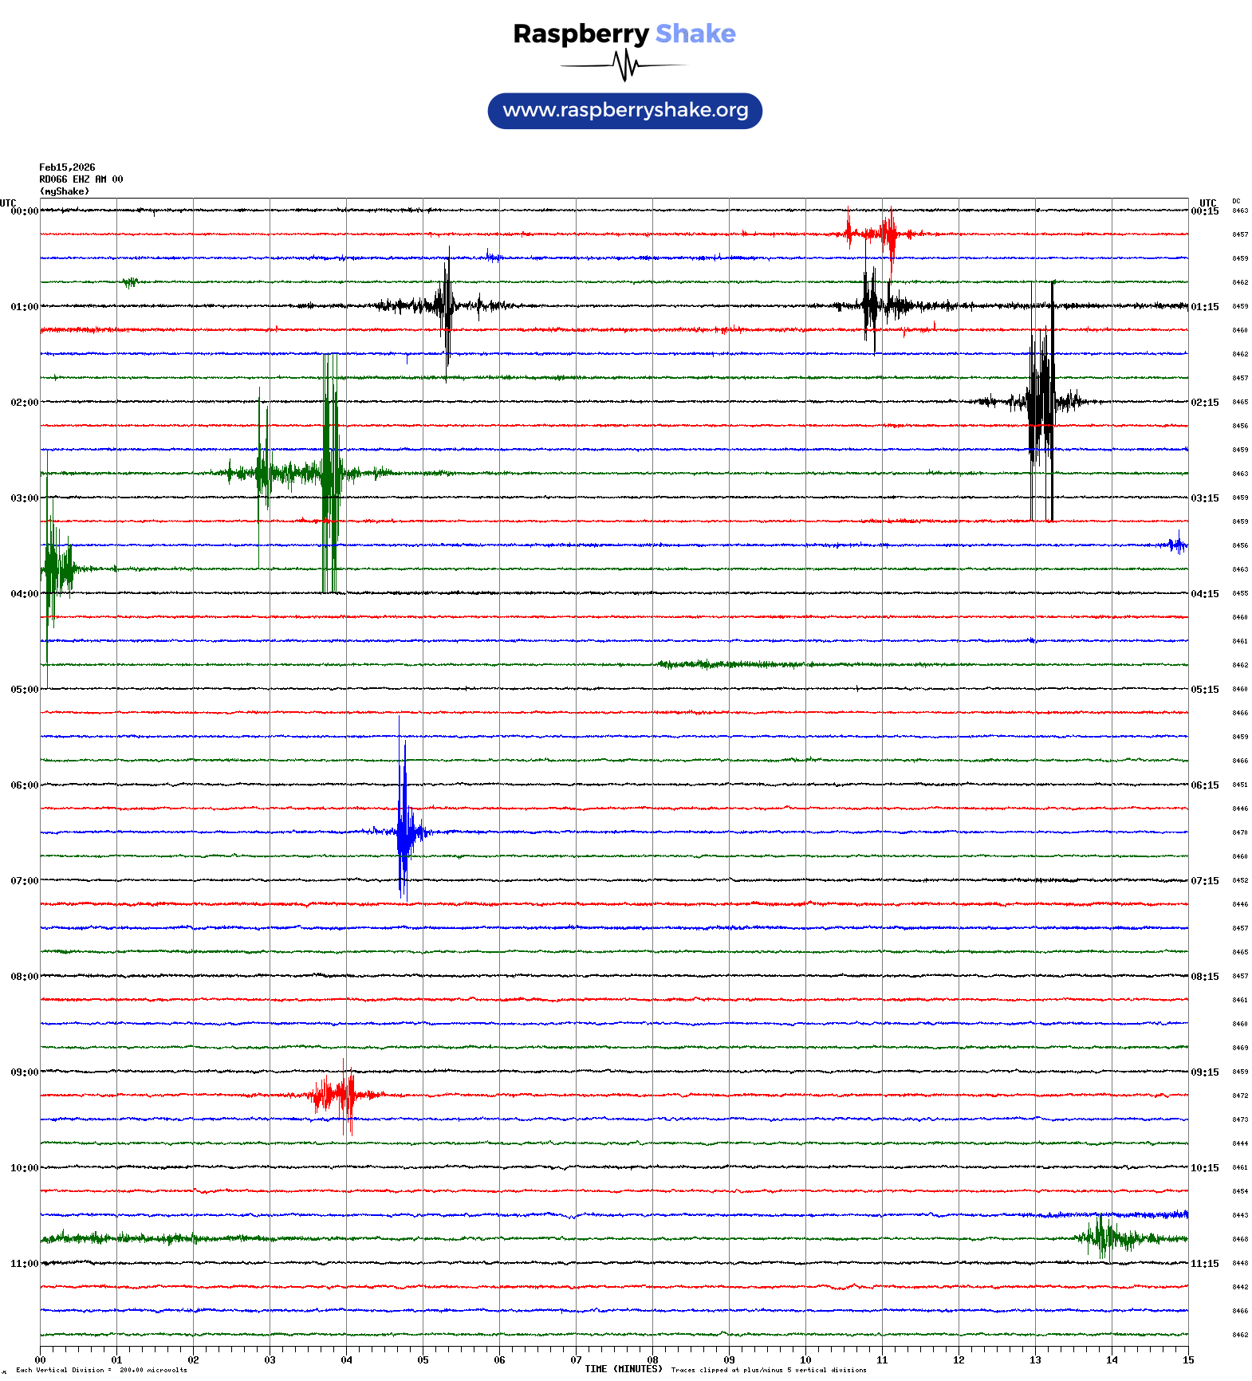Click the TIME (MINUTES) axis label
This screenshot has height=1381, width=1252.
[623, 1369]
